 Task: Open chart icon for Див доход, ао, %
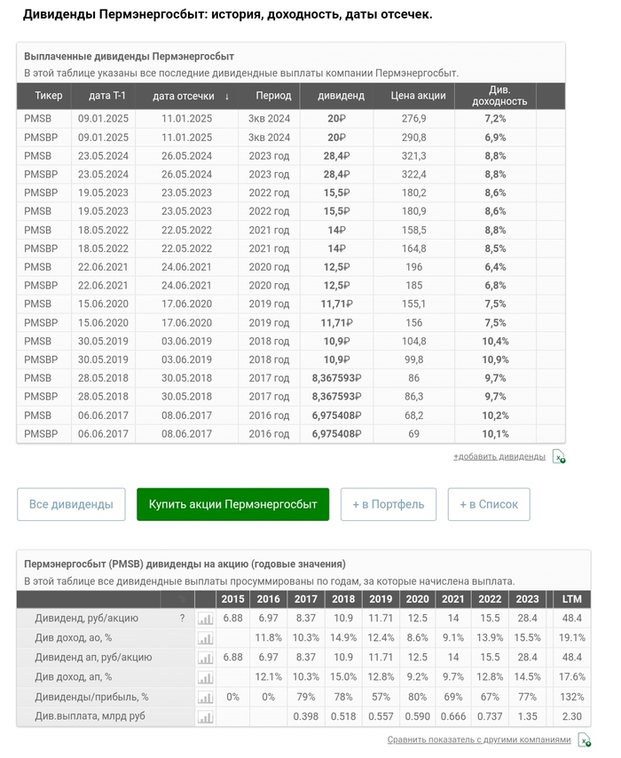click(x=205, y=638)
